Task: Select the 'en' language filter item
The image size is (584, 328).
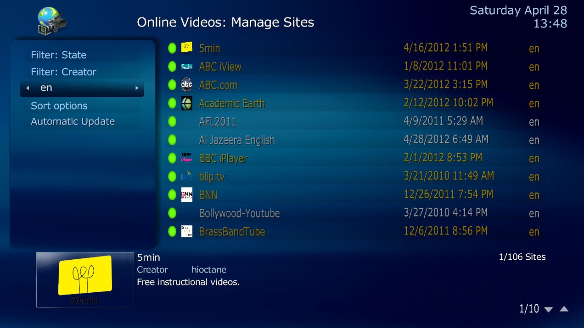Action: [82, 88]
